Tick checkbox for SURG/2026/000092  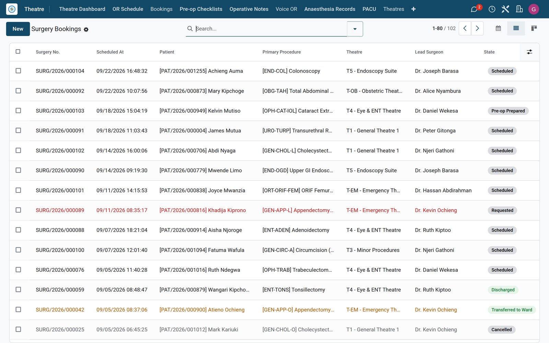18,91
